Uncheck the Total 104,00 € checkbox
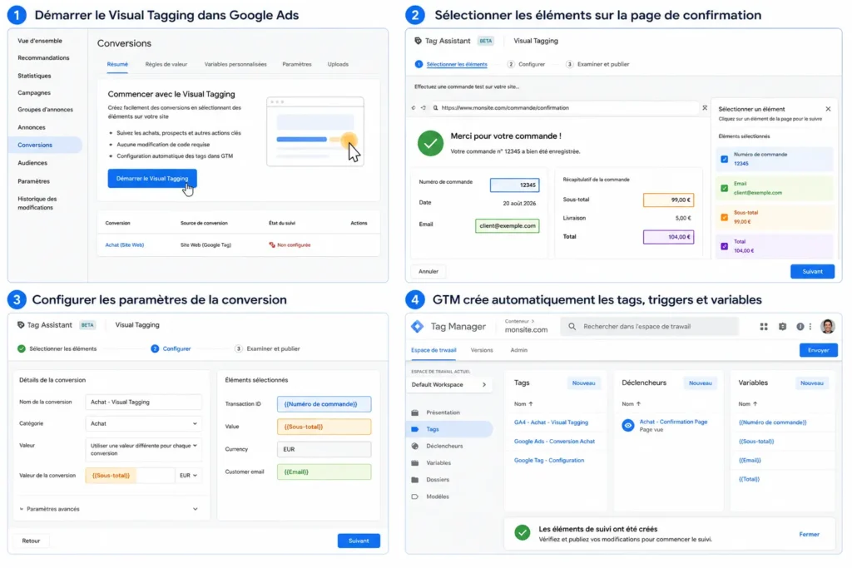The height and width of the screenshot is (568, 852). pos(725,246)
